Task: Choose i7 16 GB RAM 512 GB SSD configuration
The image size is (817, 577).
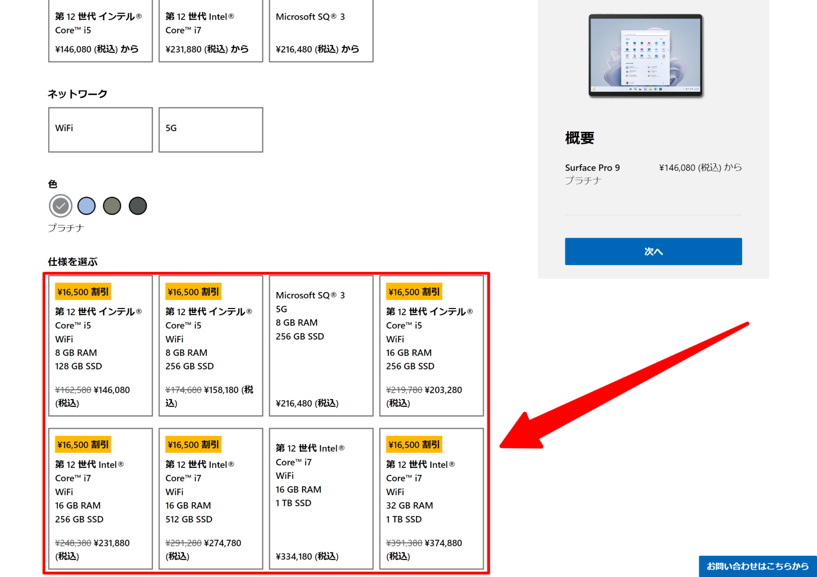Action: point(211,499)
